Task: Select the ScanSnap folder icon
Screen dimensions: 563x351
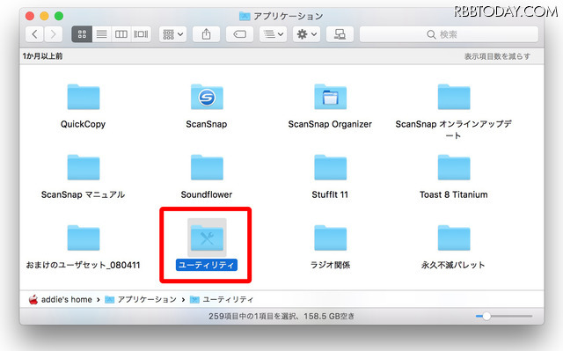Action: pyautogui.click(x=207, y=97)
